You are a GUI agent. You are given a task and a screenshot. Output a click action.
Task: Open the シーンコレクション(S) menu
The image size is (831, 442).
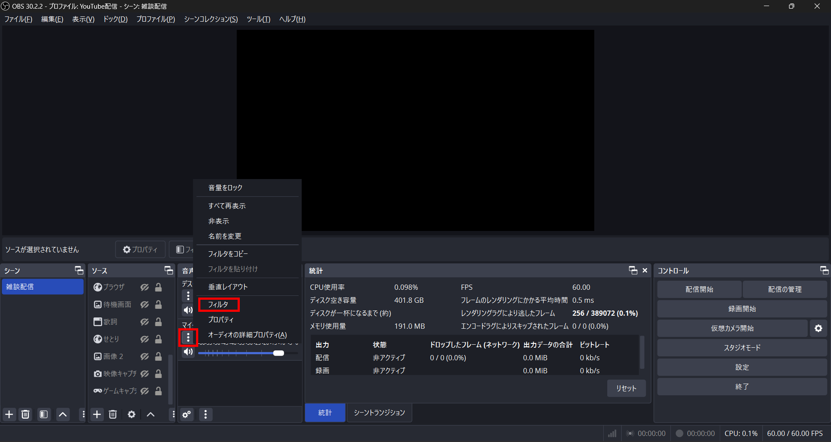211,19
